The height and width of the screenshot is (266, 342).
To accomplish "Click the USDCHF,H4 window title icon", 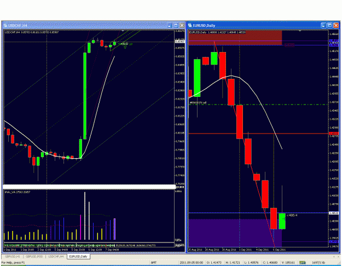I will [5, 26].
